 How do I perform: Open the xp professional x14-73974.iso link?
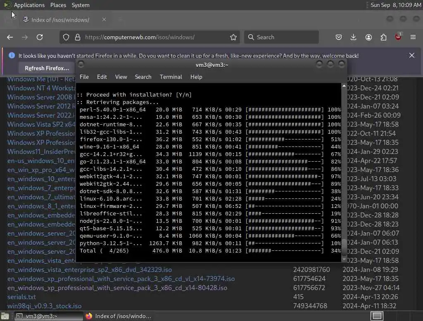pos(121,279)
